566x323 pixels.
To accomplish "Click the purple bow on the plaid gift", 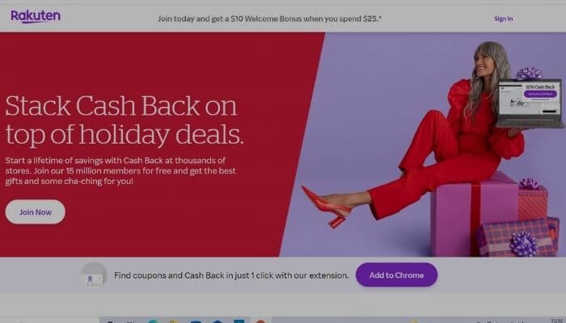I will point(523,244).
